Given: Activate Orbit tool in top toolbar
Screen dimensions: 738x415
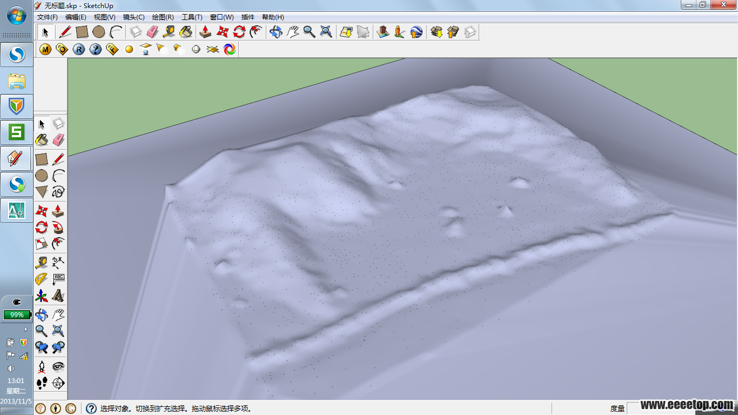Looking at the screenshot, I should coord(276,32).
